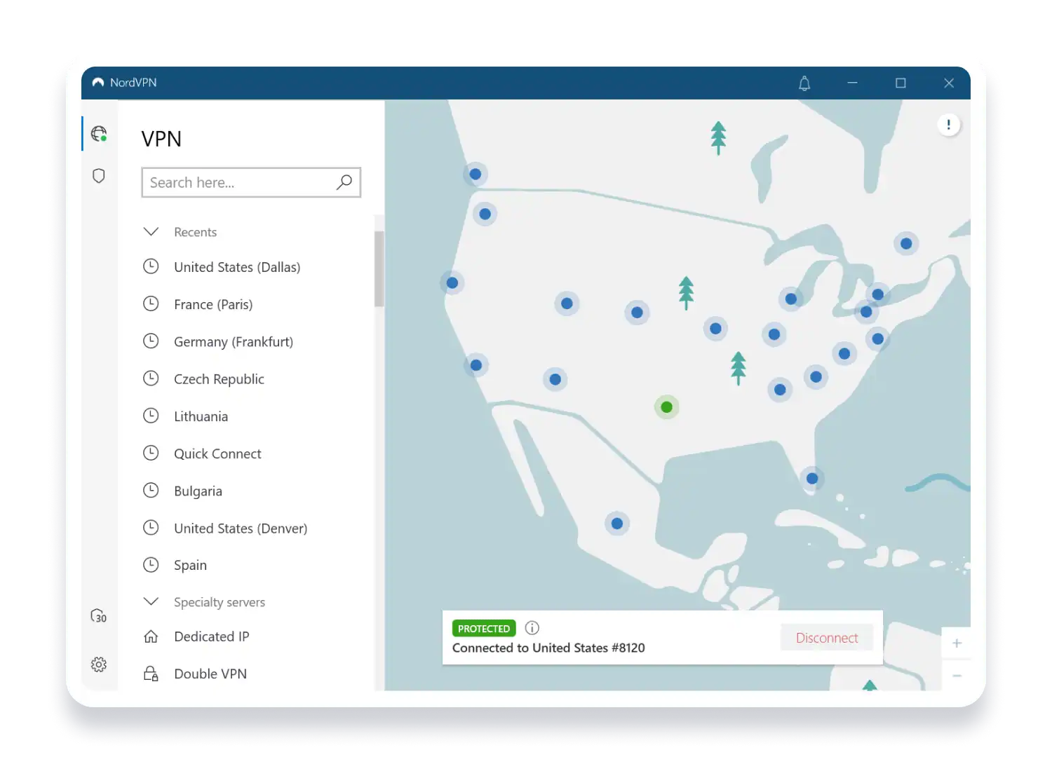1052x757 pixels.
Task: Click the padlock icon beside Double VPN
Action: pyautogui.click(x=151, y=673)
